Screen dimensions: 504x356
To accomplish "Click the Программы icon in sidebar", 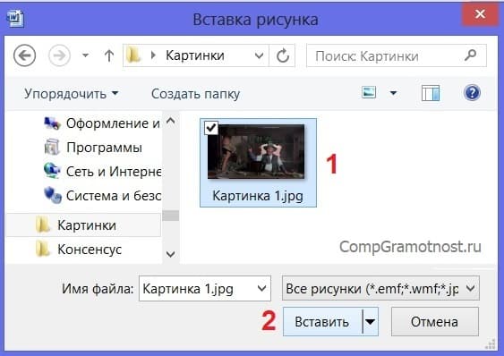I will (x=52, y=148).
